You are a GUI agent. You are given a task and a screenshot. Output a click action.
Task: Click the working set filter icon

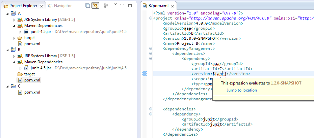[x=106, y=6]
